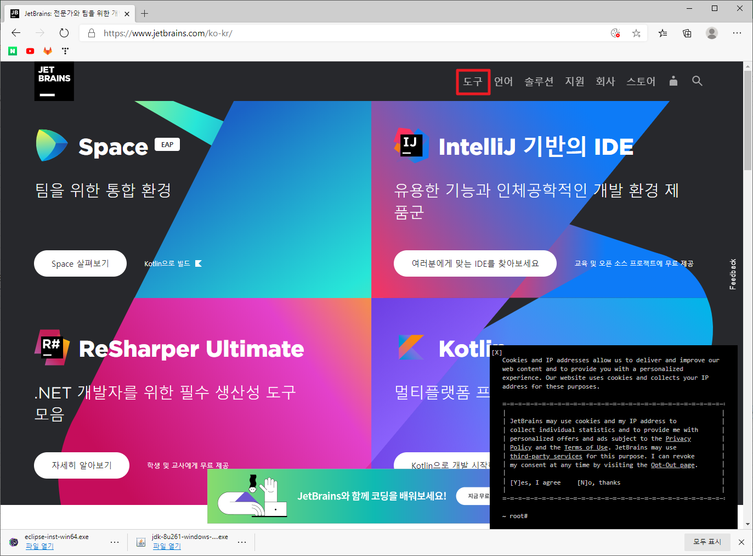The height and width of the screenshot is (556, 753).
Task: Open 교육 및 오픈 소스 프로젝트에 무료 제공 link
Action: pyautogui.click(x=634, y=263)
